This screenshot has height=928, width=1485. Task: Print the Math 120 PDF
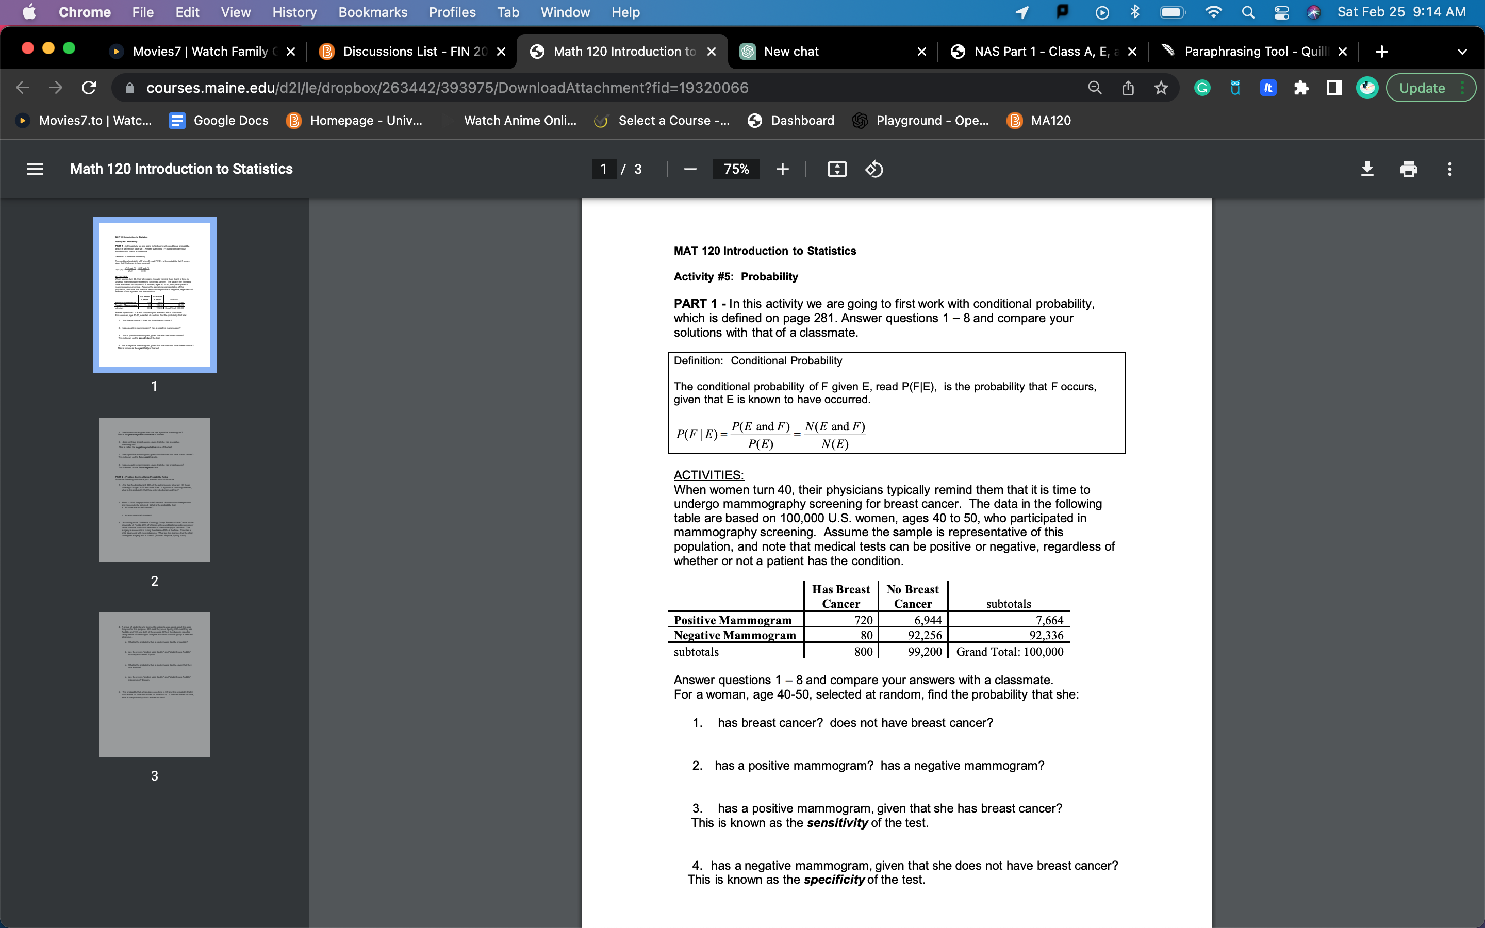[1408, 169]
